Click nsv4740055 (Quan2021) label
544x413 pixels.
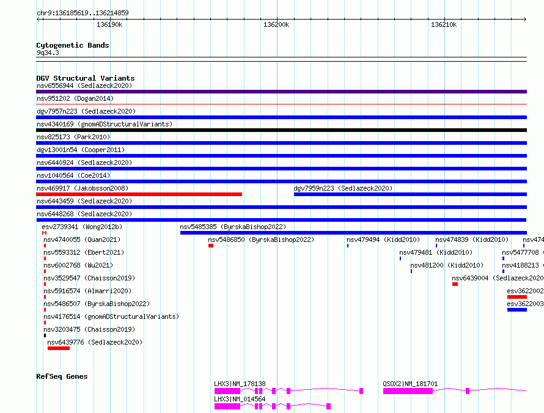click(82, 239)
